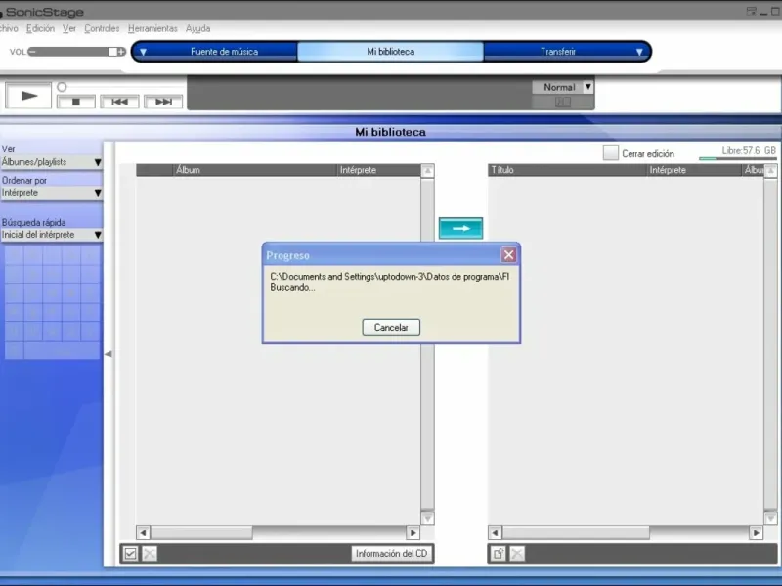This screenshot has height=586, width=782.
Task: Start playback with the Play button
Action: click(28, 96)
